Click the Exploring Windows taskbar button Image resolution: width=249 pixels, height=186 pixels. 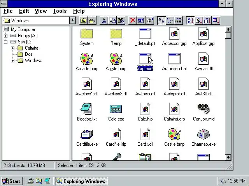81,181
